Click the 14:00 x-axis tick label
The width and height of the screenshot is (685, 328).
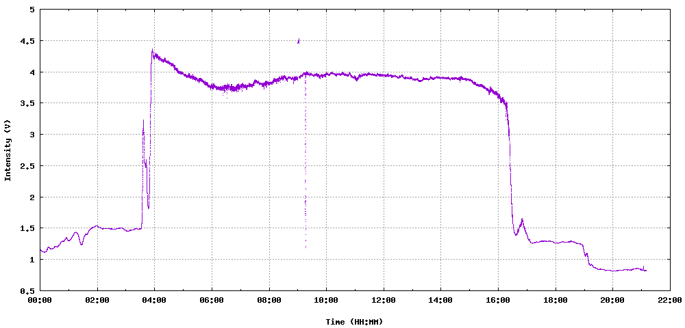440,300
